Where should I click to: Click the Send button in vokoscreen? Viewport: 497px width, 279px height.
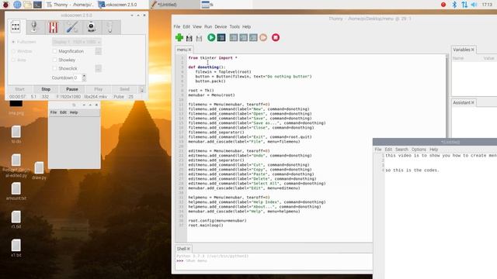124,89
